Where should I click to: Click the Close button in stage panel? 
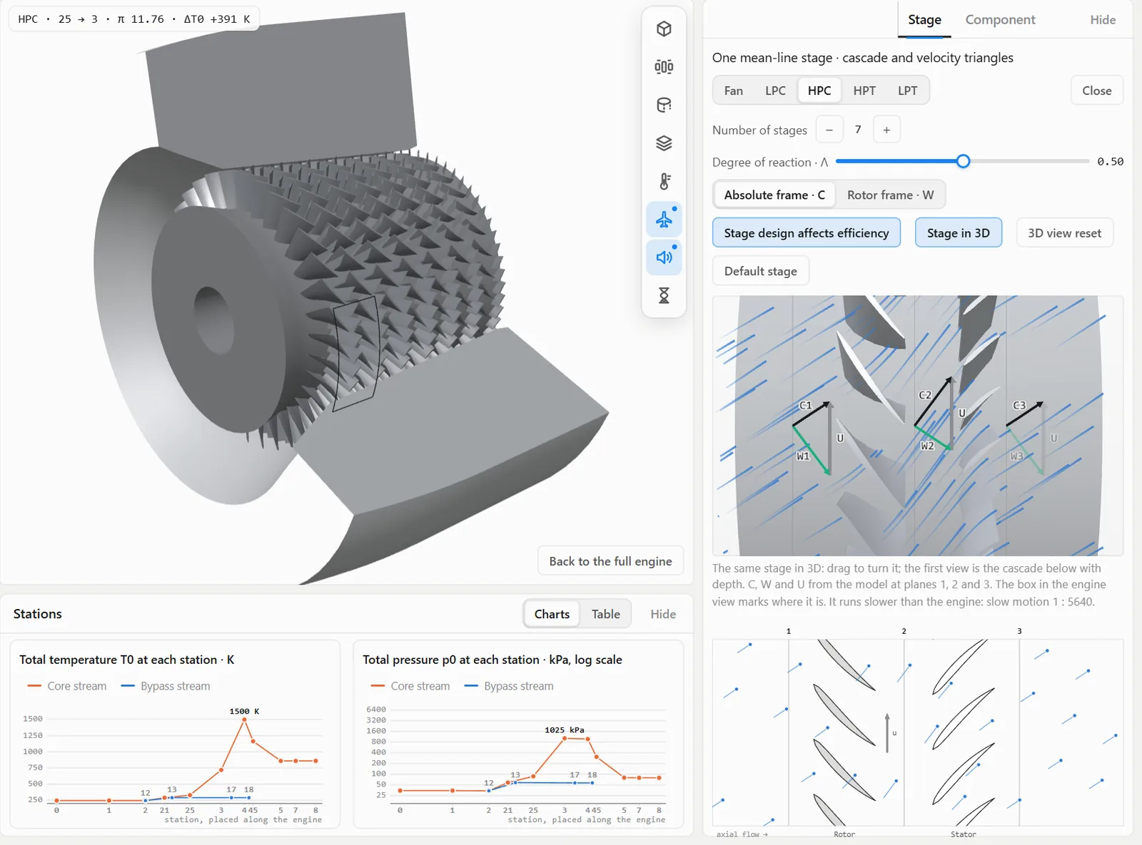click(1097, 91)
